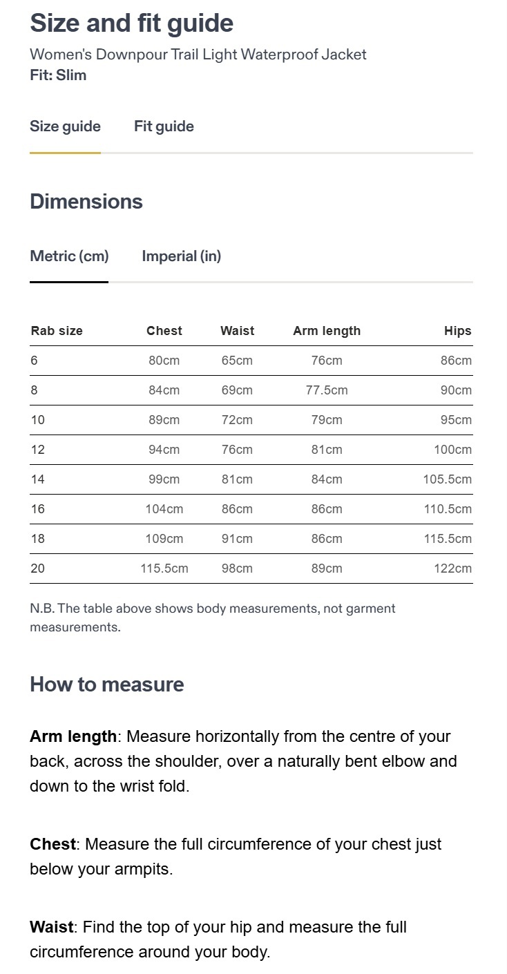The image size is (507, 974).
Task: Select the size 18 row label
Action: 37,539
